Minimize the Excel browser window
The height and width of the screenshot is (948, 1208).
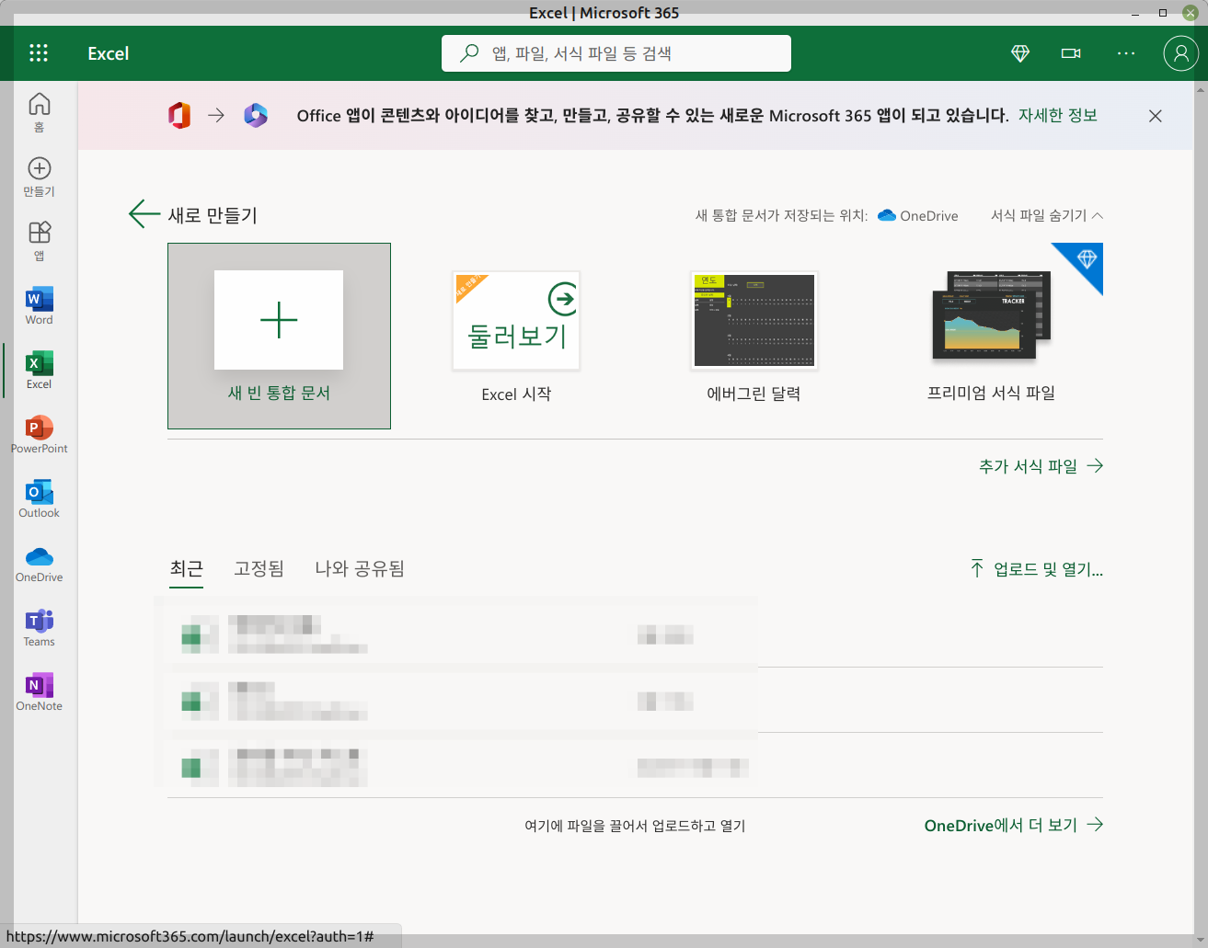1135,13
